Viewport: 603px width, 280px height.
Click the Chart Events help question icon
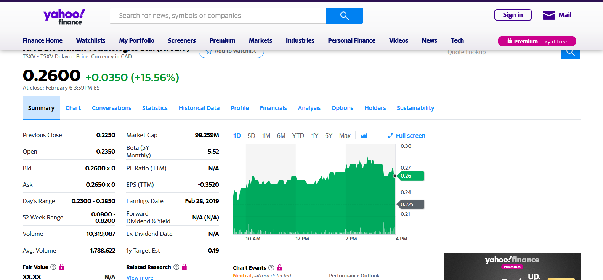tap(271, 268)
